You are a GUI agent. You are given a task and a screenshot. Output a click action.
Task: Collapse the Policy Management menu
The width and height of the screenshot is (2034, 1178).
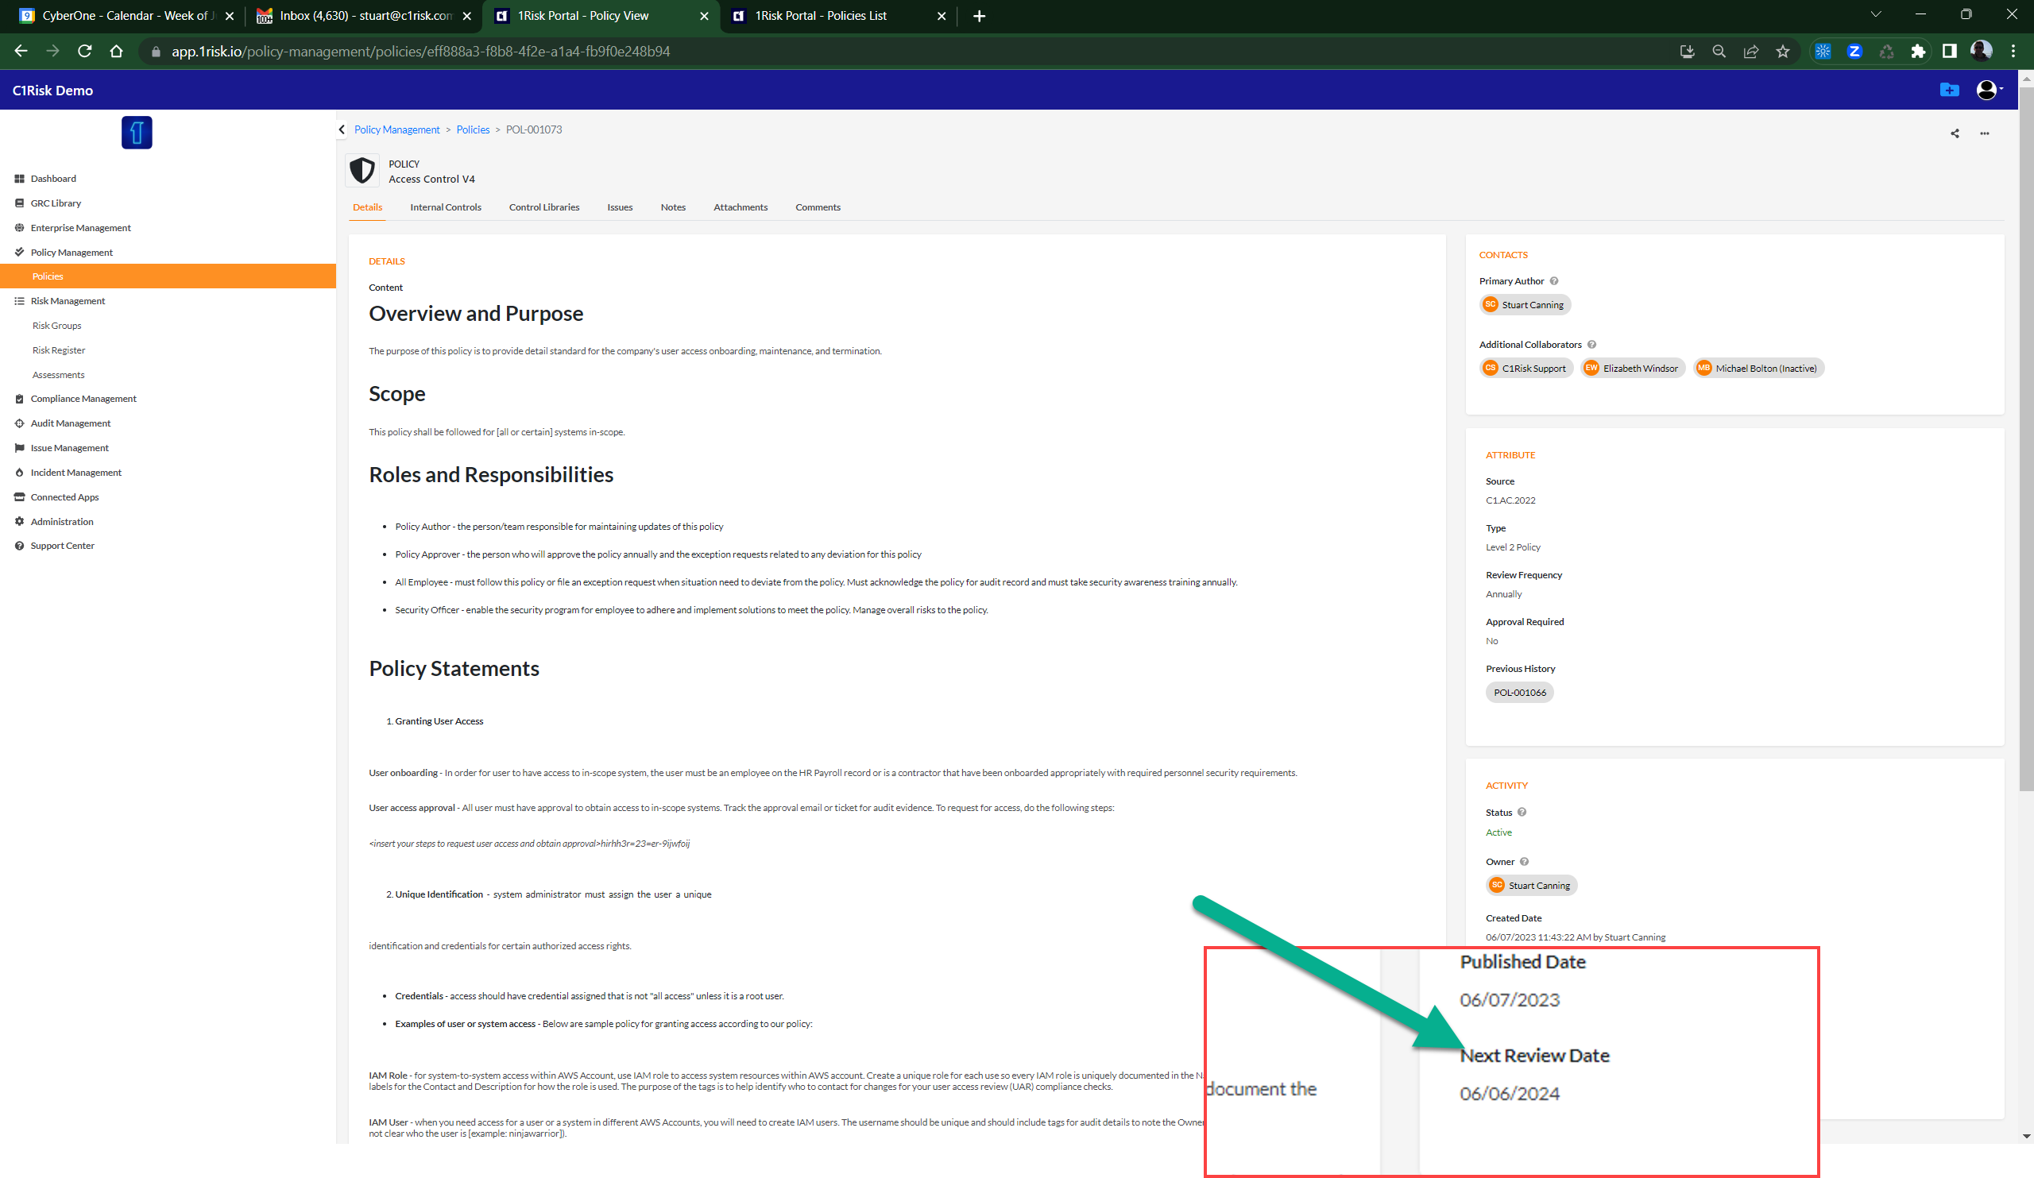coord(71,252)
